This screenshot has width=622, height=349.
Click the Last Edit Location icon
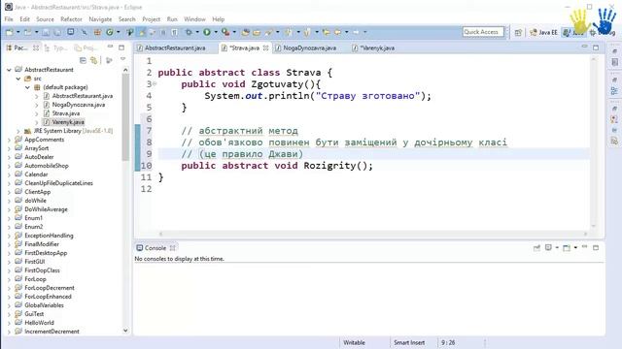(x=326, y=32)
